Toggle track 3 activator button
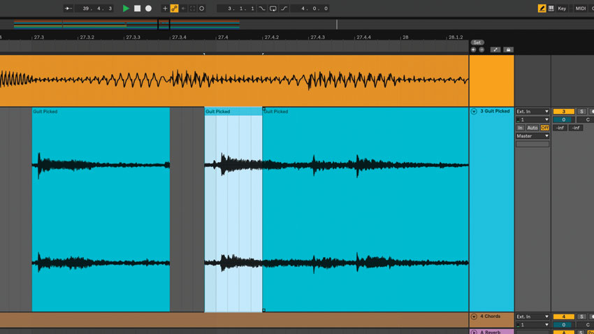 coord(563,111)
